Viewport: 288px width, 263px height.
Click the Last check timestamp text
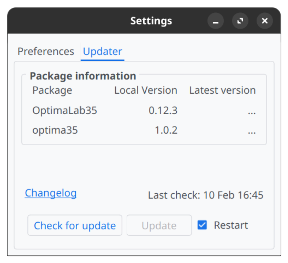click(205, 195)
